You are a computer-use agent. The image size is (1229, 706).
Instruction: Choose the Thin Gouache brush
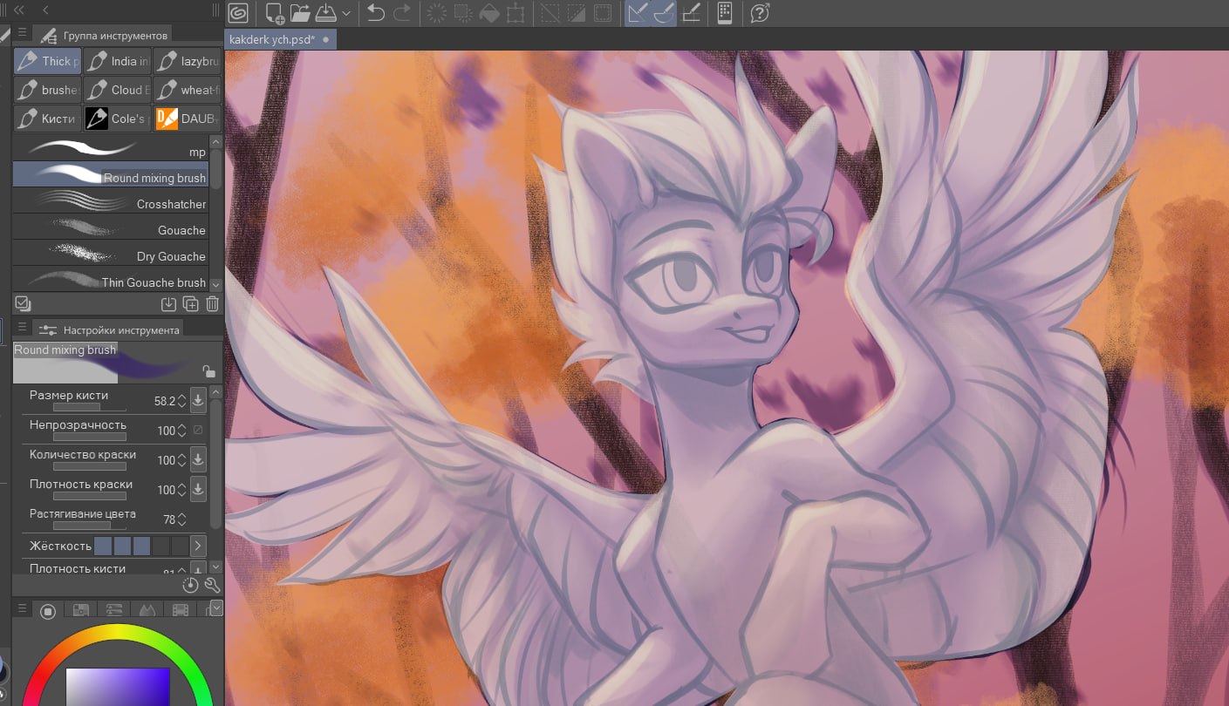[x=111, y=279]
